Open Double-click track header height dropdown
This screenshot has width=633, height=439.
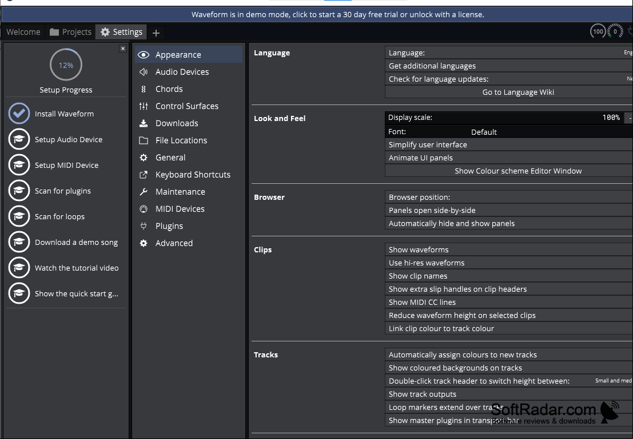[x=509, y=381]
